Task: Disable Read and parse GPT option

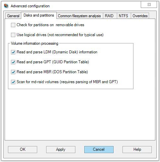Action: [x=13, y=62]
